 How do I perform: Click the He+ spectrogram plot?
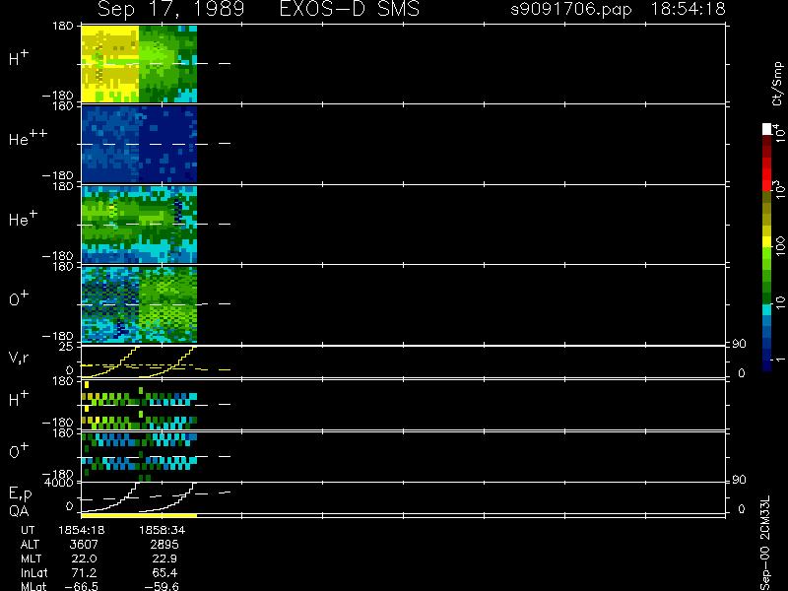point(139,225)
